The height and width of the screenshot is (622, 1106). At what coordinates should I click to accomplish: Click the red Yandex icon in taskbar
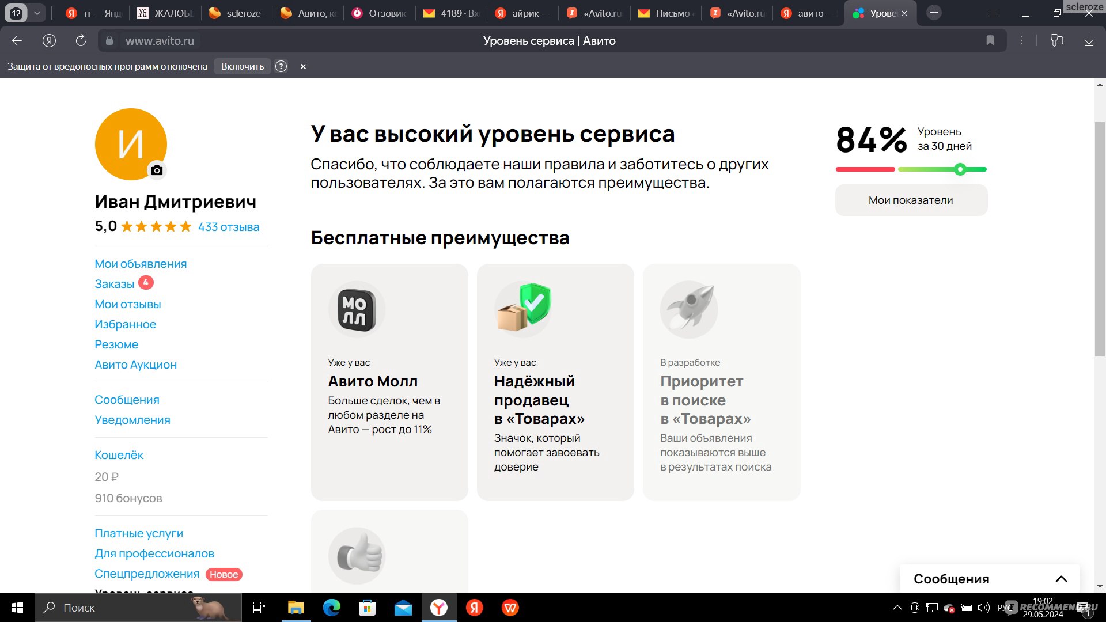[x=475, y=608]
